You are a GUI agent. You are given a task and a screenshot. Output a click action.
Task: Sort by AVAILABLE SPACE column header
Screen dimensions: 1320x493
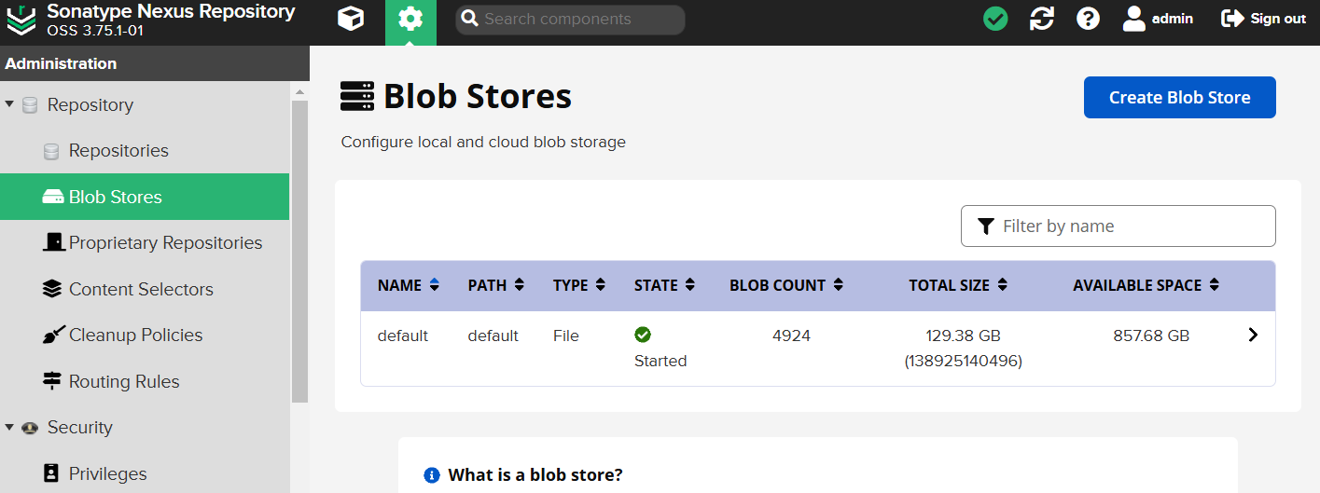click(1146, 285)
